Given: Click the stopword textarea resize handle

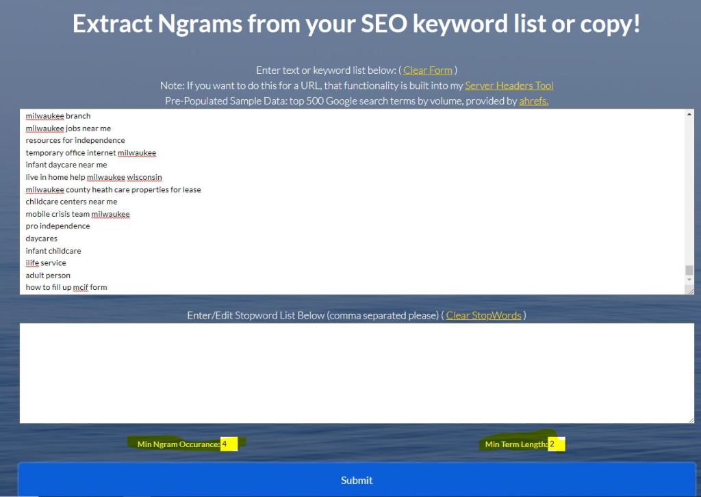Looking at the screenshot, I should [x=690, y=419].
